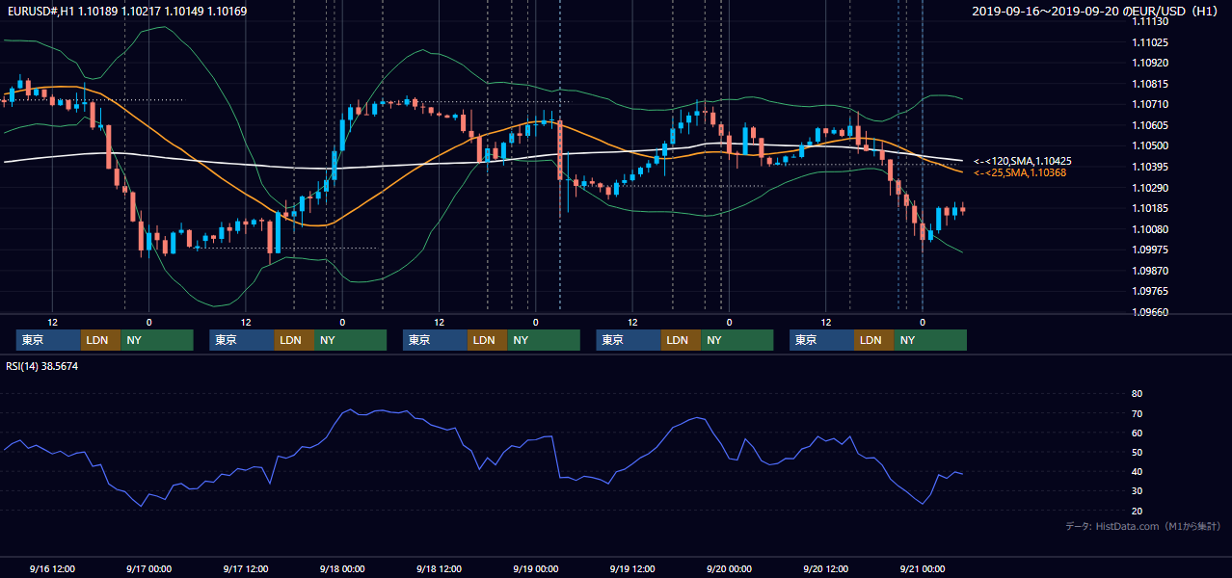Click time axis label 9/17 00:00

click(148, 568)
